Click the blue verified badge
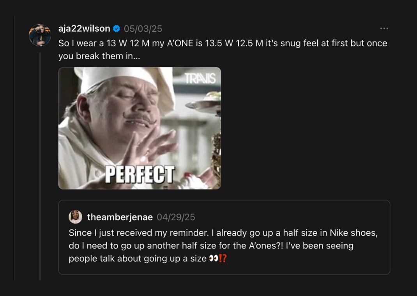 (x=117, y=28)
